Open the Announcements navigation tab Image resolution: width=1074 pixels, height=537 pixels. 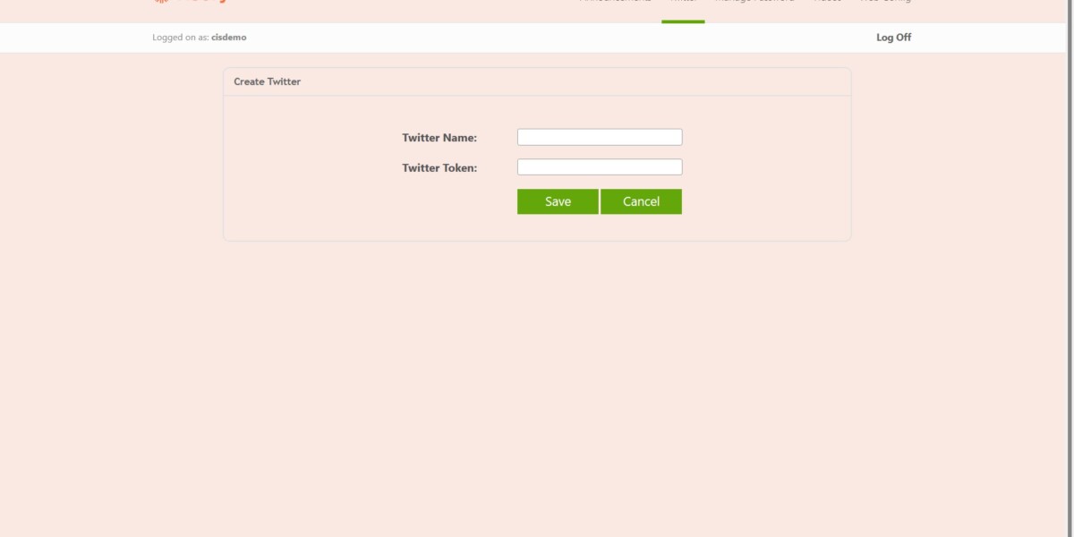[615, 3]
